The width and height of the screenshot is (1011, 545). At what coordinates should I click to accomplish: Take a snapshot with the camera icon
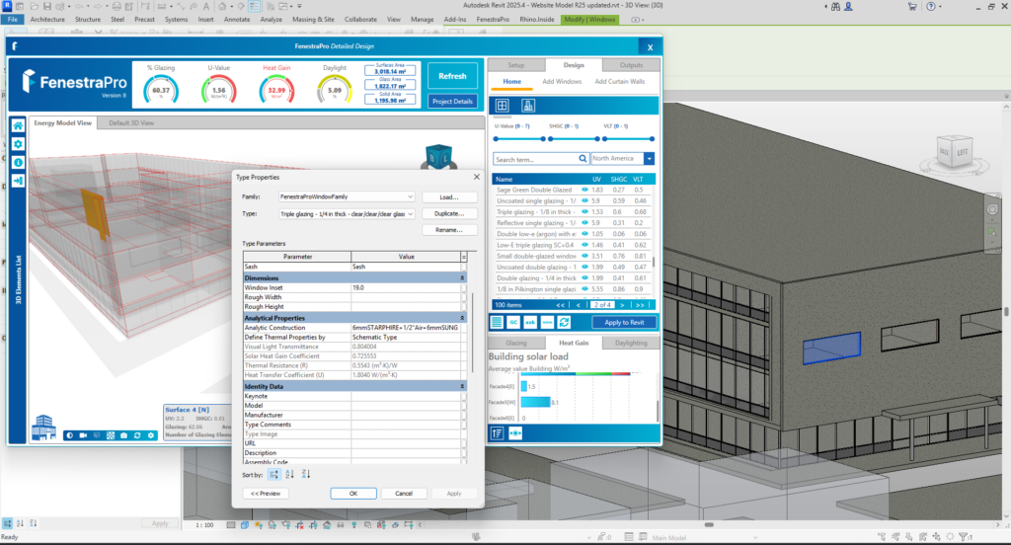[x=123, y=435]
